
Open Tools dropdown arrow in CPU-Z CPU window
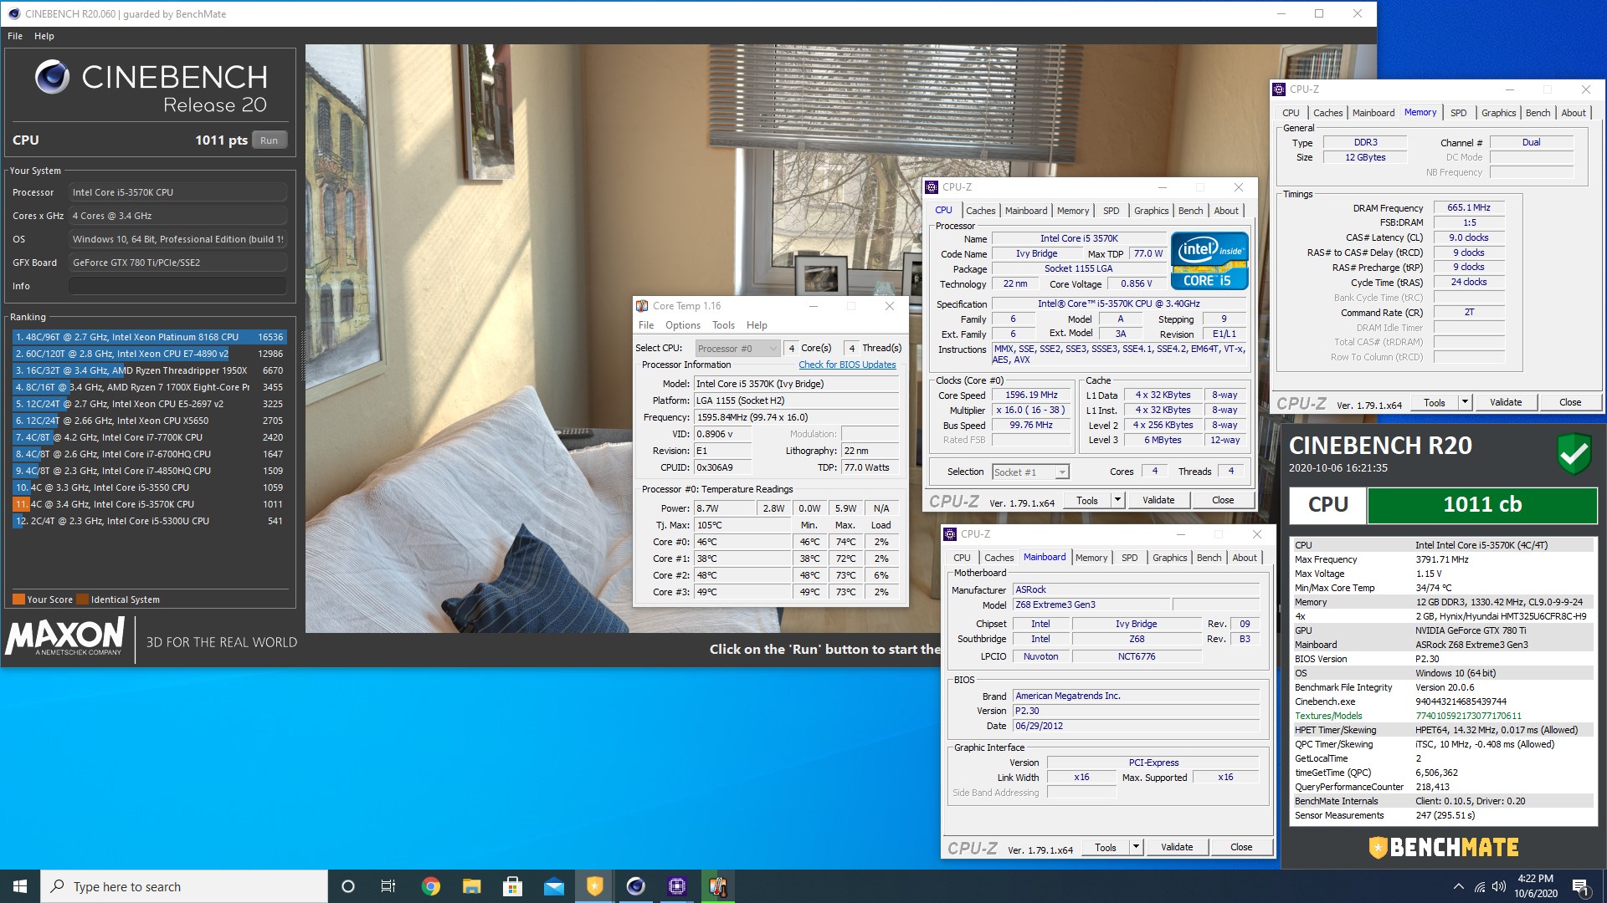[x=1117, y=500]
